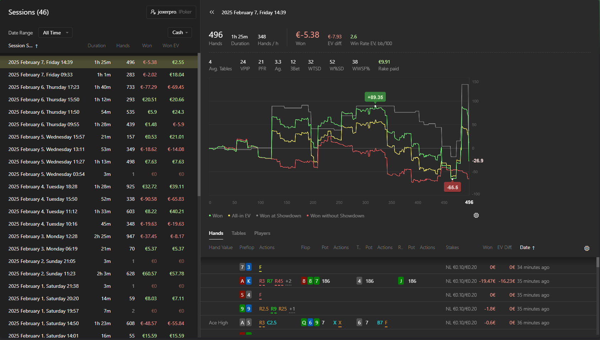Switch to the Hands tab

pyautogui.click(x=216, y=233)
